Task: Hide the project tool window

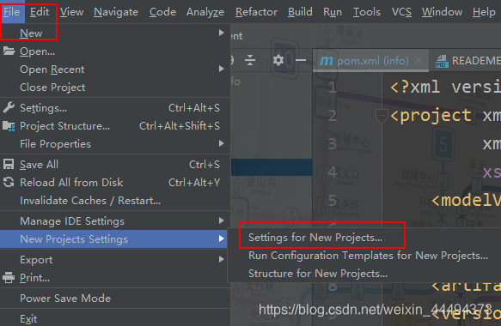Action: click(301, 60)
